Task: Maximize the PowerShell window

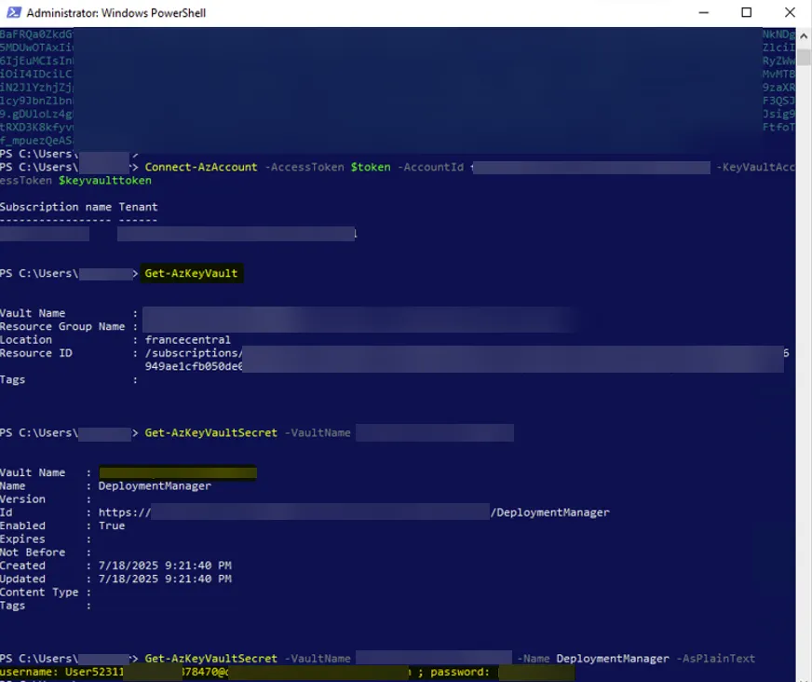Action: coord(746,13)
